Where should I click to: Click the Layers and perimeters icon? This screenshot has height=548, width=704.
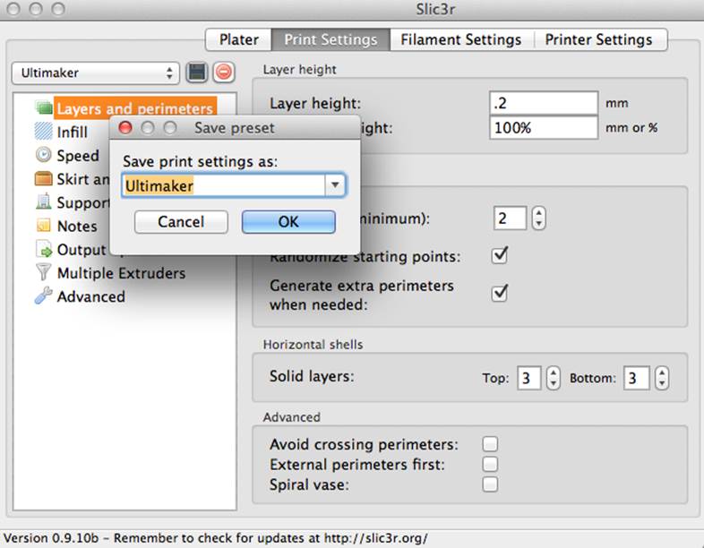44,107
